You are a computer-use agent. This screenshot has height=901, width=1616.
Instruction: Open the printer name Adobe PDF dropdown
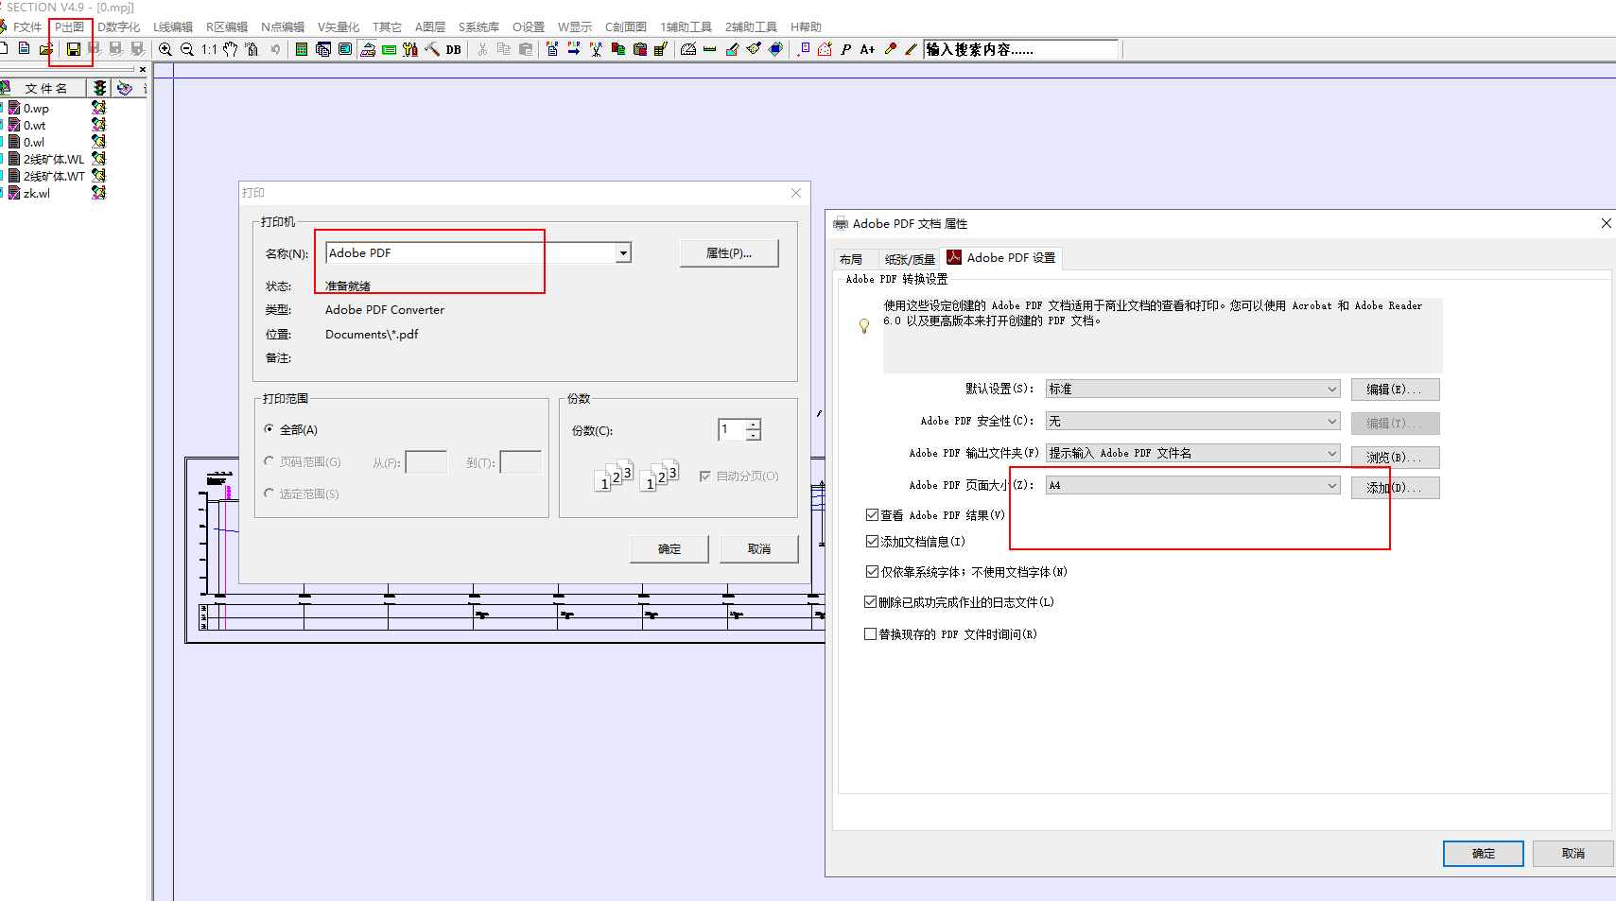pos(623,253)
